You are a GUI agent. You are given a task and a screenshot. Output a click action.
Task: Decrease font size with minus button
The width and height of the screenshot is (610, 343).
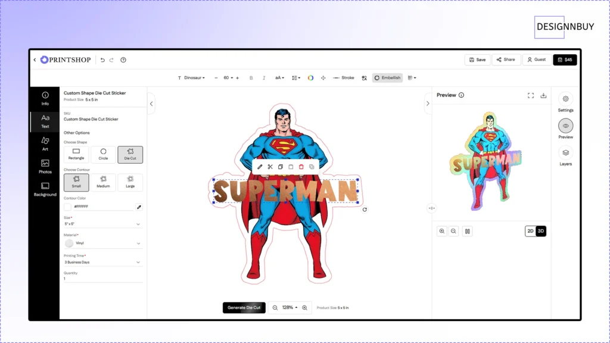click(x=216, y=78)
